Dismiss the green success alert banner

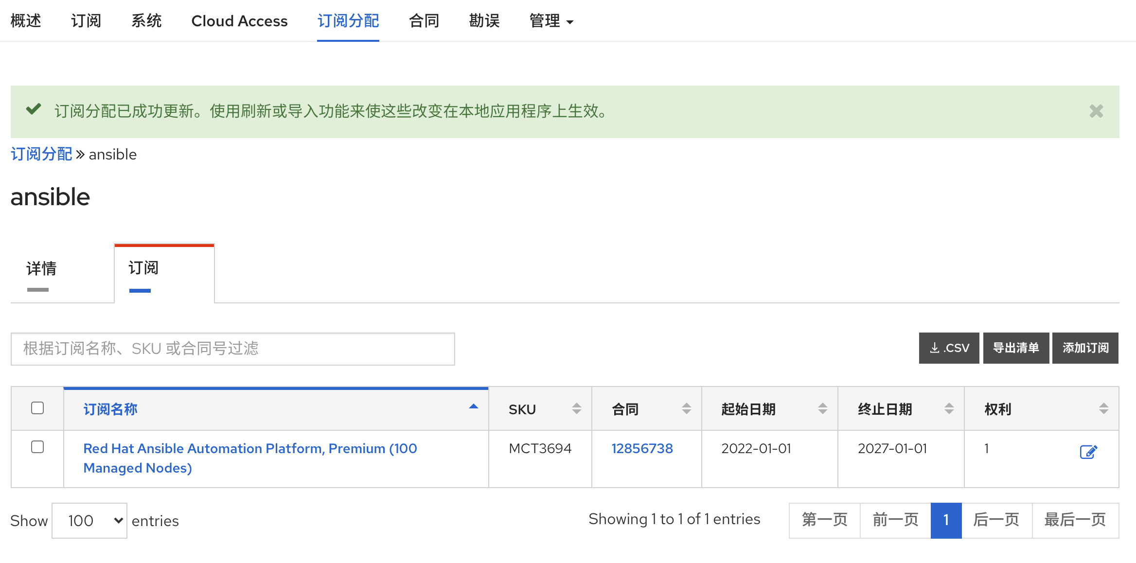[x=1096, y=111]
